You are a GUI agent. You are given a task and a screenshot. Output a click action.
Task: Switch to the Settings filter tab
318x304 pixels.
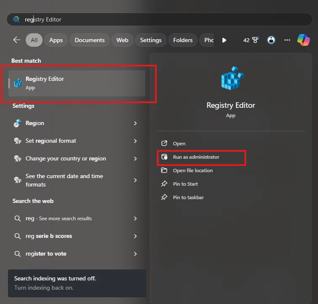(151, 40)
